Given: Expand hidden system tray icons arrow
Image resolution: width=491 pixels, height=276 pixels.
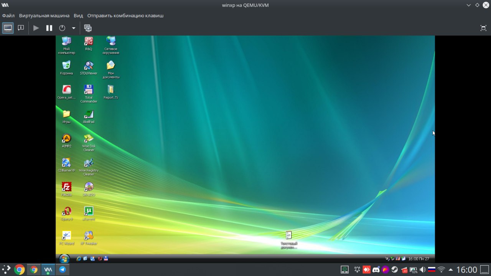Looking at the screenshot, I should coord(451,270).
